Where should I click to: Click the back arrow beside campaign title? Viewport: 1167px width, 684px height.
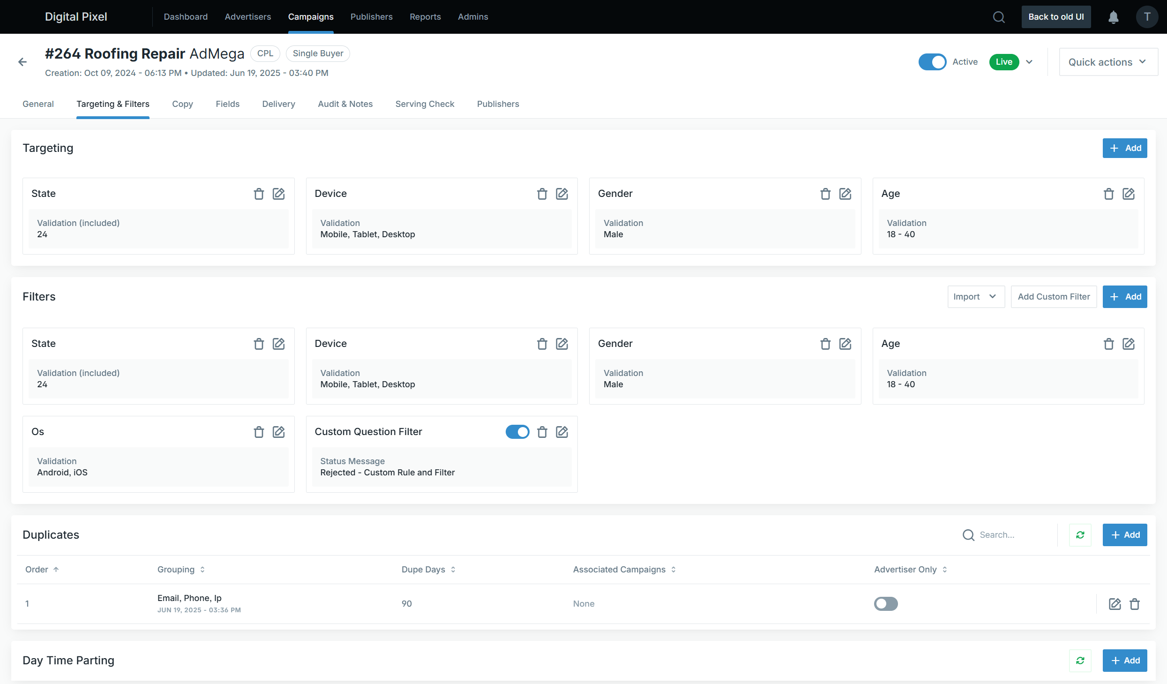pos(22,62)
